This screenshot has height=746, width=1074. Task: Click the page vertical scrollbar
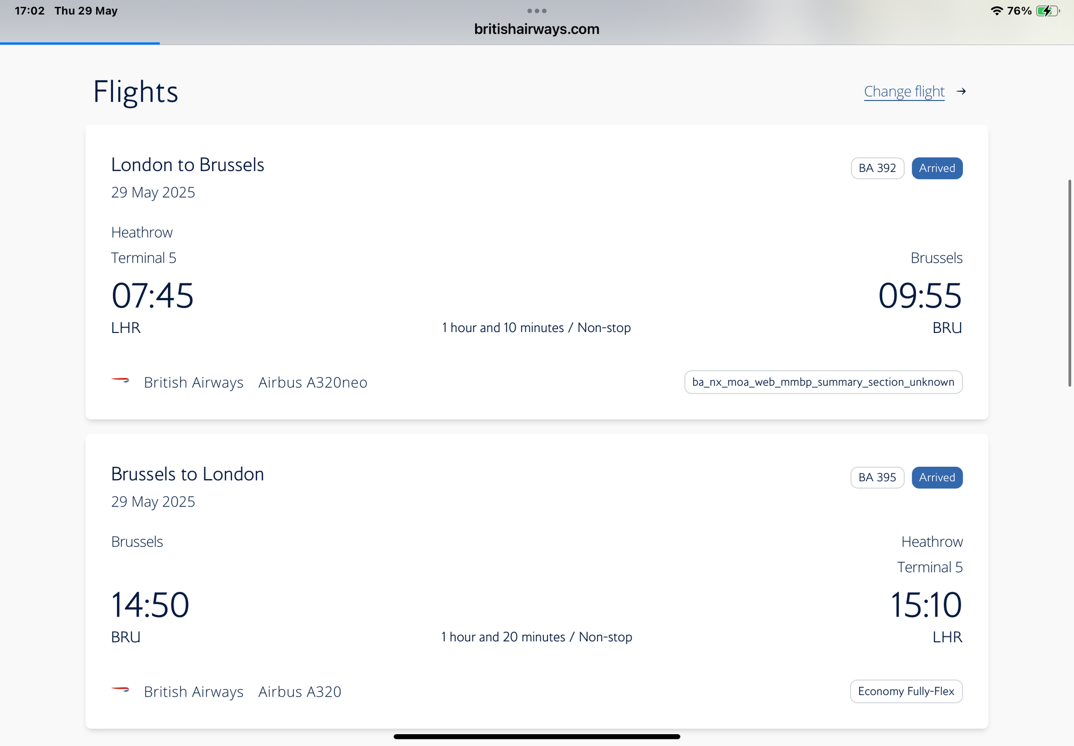click(1070, 283)
